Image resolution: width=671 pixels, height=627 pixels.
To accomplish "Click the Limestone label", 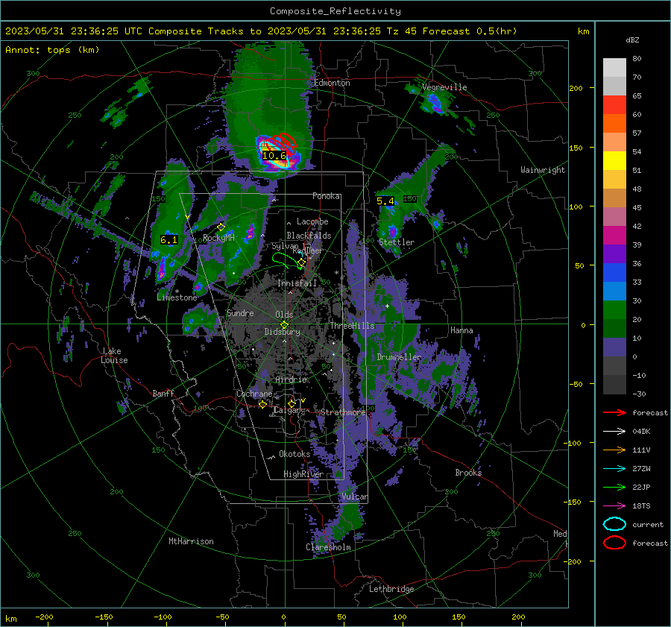I will pyautogui.click(x=177, y=297).
